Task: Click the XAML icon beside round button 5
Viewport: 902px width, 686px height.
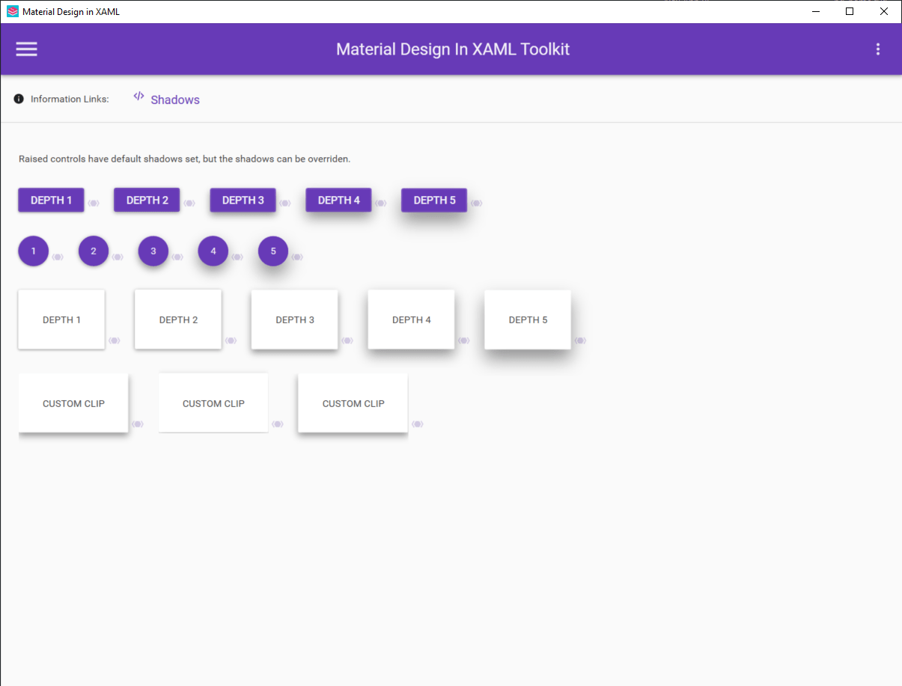Action: coord(297,257)
